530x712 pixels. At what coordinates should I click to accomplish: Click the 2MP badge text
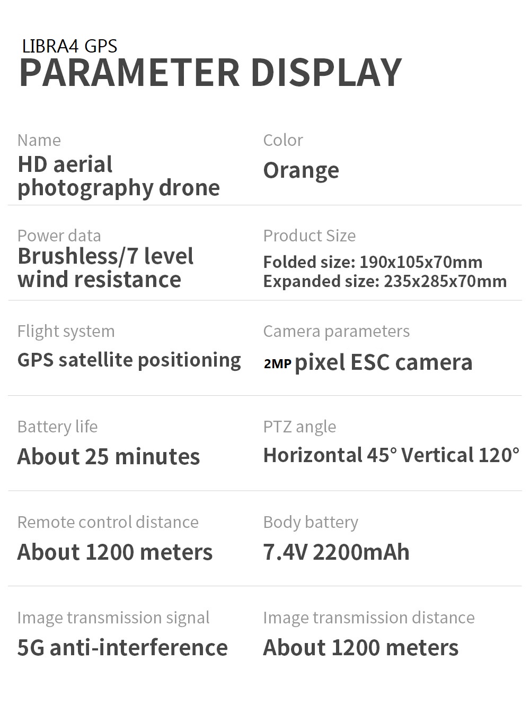(x=277, y=363)
